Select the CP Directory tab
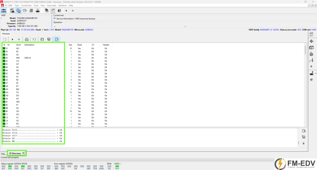Viewport: 317px width, 170px height. (15, 153)
